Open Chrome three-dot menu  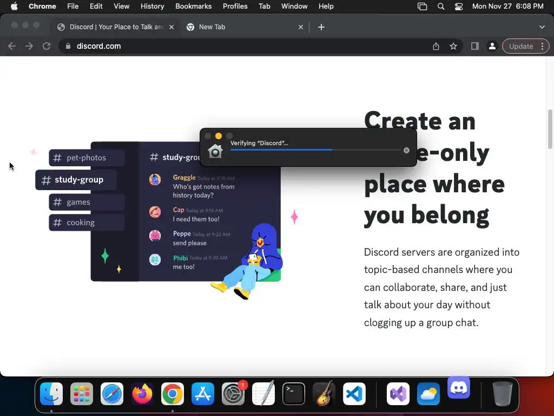pos(542,47)
